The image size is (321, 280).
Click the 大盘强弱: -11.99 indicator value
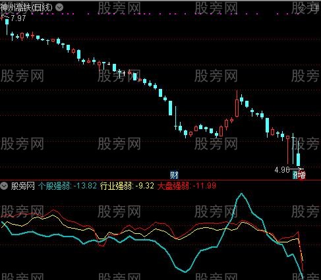[187, 186]
